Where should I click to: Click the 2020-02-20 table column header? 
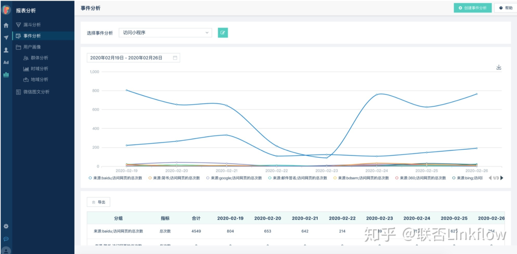coord(268,218)
